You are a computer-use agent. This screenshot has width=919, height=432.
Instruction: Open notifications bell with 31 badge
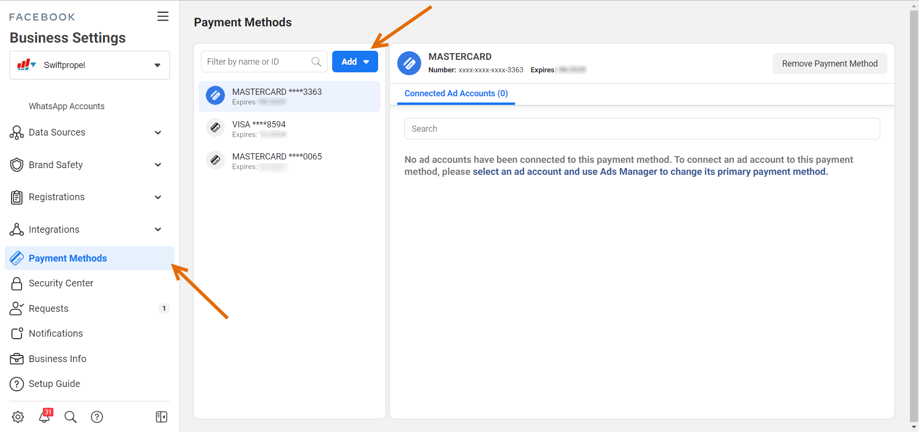tap(45, 417)
